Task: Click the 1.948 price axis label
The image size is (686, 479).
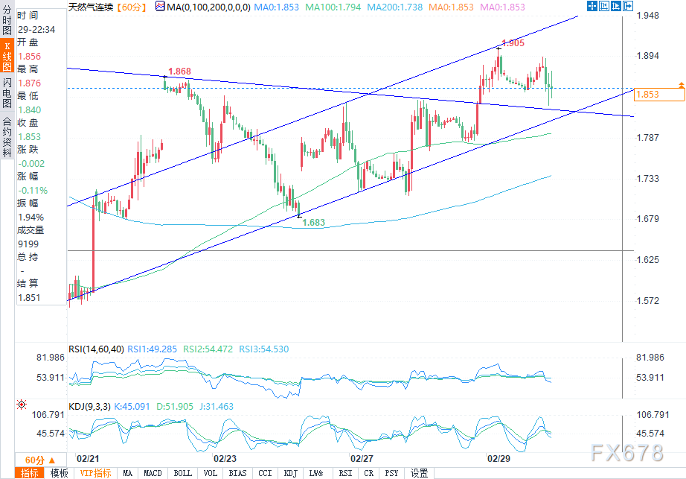Action: 647,16
